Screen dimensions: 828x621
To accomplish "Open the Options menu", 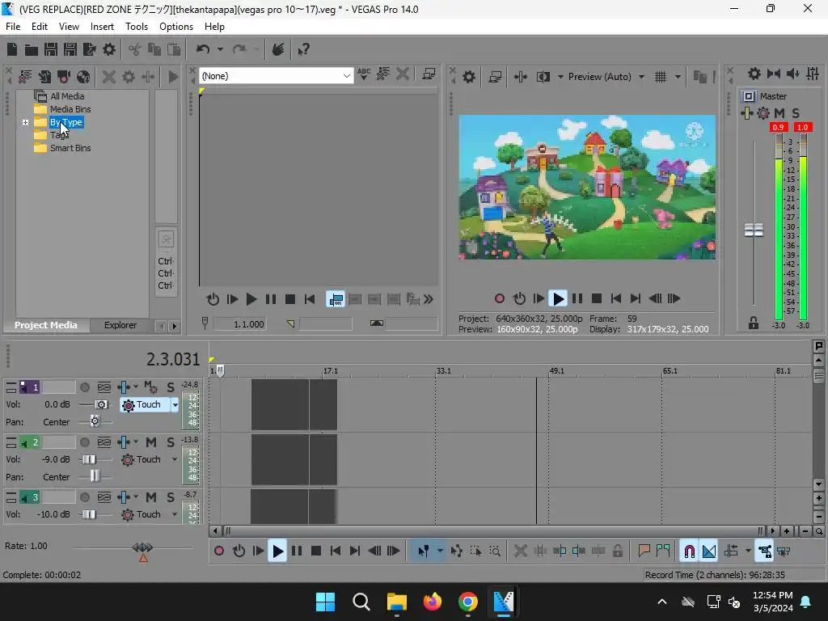I will coord(176,27).
